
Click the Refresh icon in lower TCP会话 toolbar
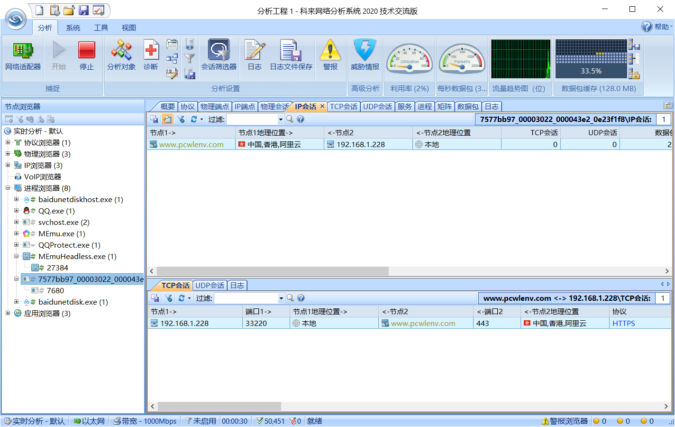click(182, 298)
